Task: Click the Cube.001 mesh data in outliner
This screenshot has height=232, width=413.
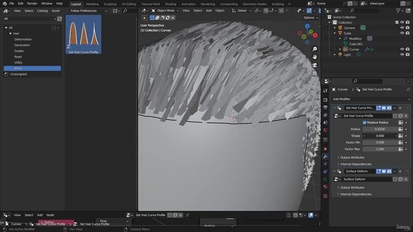Action: click(356, 44)
